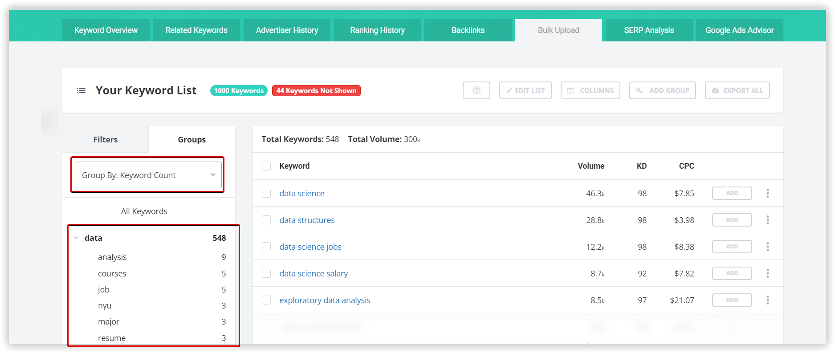Image resolution: width=835 pixels, height=353 pixels.
Task: Switch to the Filters tab
Action: coord(106,139)
